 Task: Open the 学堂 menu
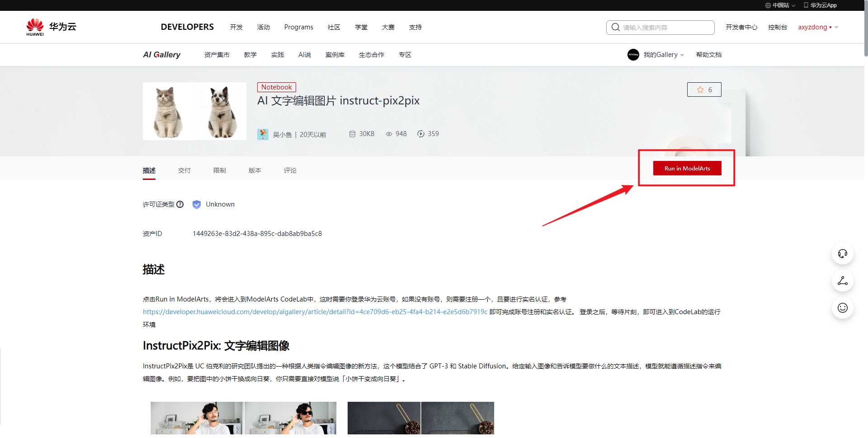tap(361, 27)
